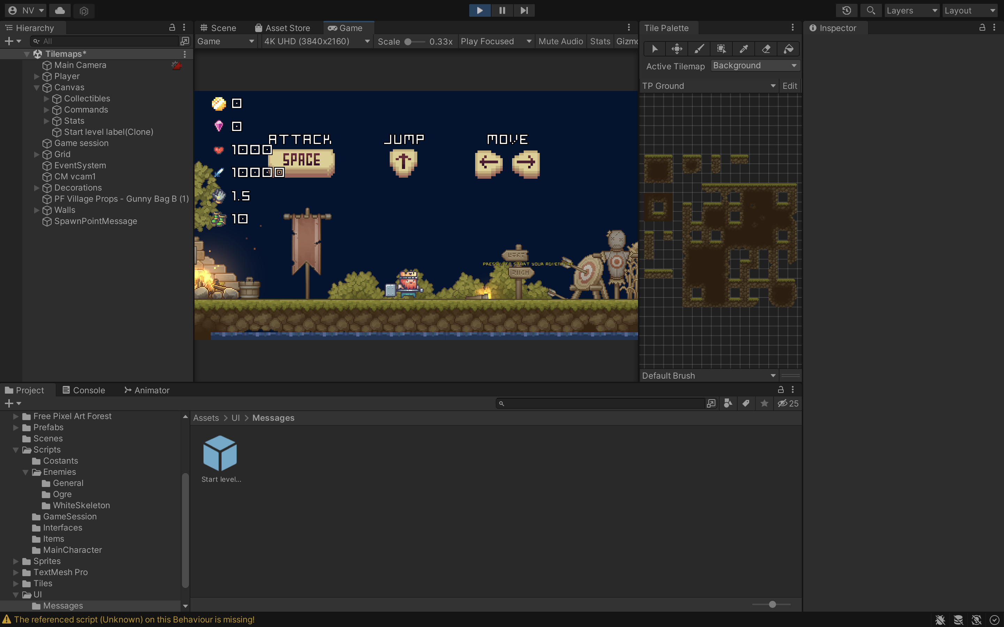
Task: Expand the Player object in Hierarchy
Action: (37, 76)
